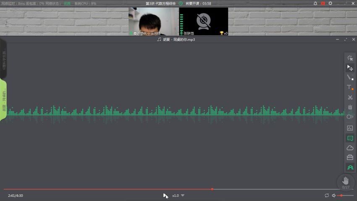The image size is (357, 201).
Task: Expand the audio player to fullscreen
Action: point(346,40)
